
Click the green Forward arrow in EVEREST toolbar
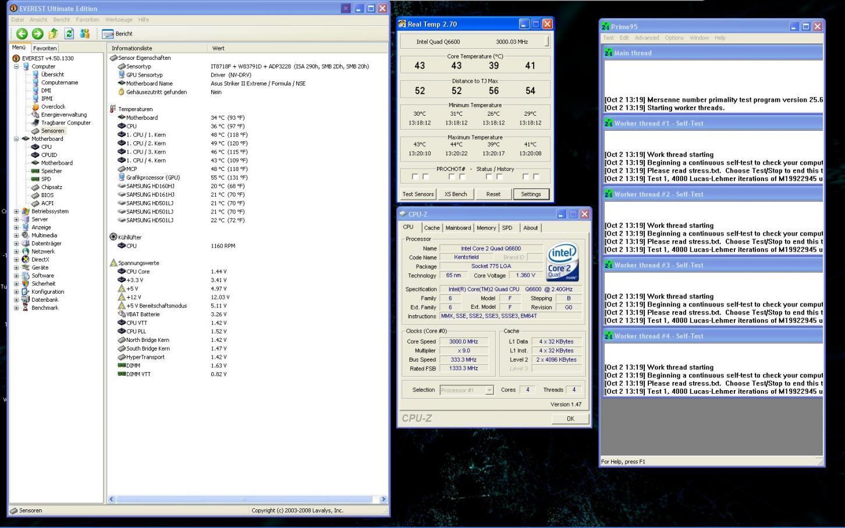click(38, 34)
